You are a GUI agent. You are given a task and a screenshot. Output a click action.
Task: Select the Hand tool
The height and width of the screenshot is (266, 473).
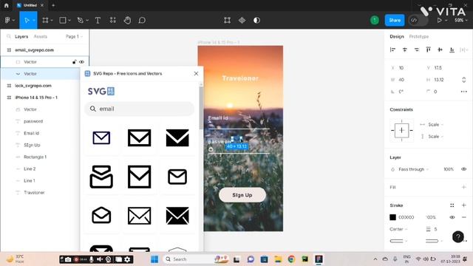[128, 20]
